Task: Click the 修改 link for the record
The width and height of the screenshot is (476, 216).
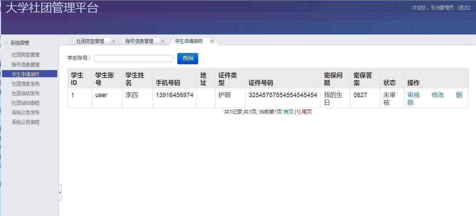Action: [x=438, y=95]
